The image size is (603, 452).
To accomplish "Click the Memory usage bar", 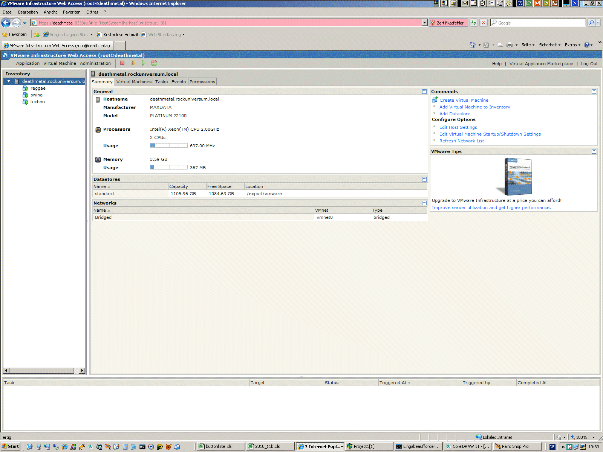I will tap(169, 167).
